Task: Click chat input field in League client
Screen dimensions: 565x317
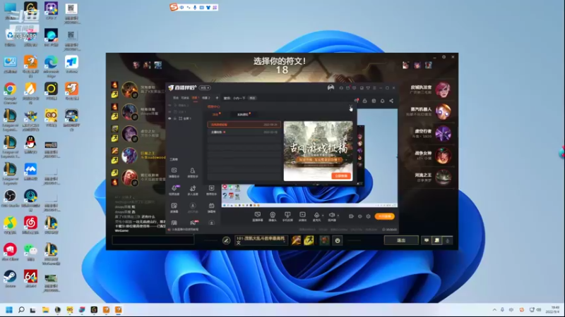Action: (x=153, y=240)
